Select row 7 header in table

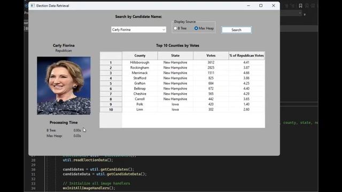(x=111, y=94)
